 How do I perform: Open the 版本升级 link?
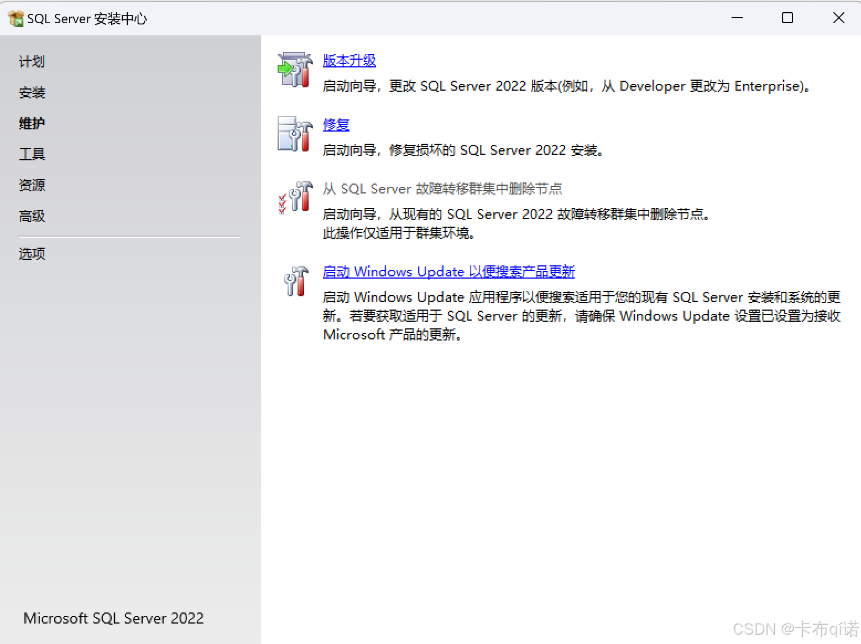point(349,60)
